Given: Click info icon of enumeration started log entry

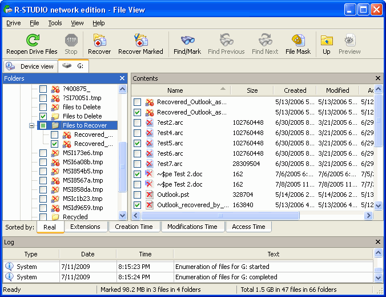Looking at the screenshot, I should coord(9,267).
